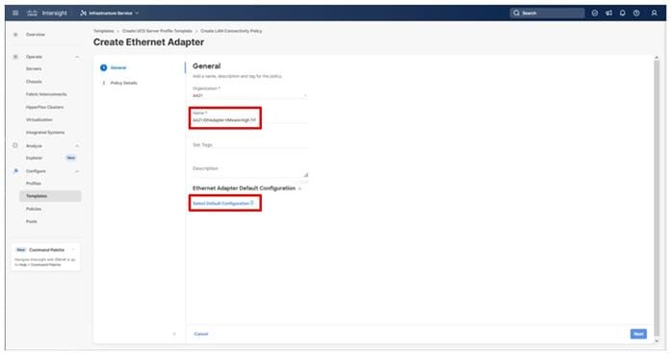
Task: Click the Cancel button
Action: [x=201, y=334]
